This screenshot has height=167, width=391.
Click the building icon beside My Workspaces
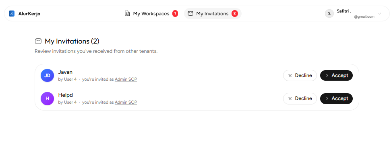coord(127,13)
